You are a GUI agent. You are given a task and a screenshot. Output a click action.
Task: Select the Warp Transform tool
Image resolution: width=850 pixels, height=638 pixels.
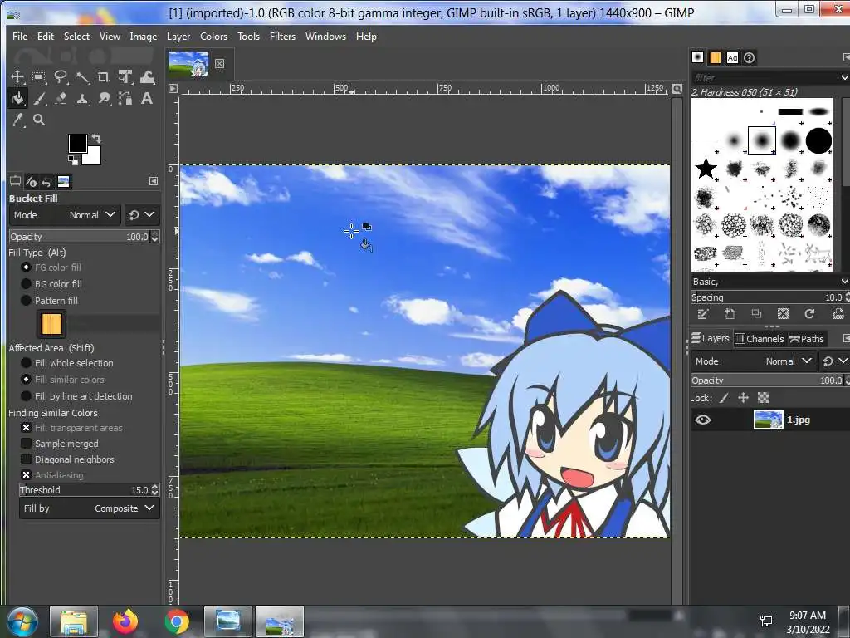pyautogui.click(x=147, y=77)
